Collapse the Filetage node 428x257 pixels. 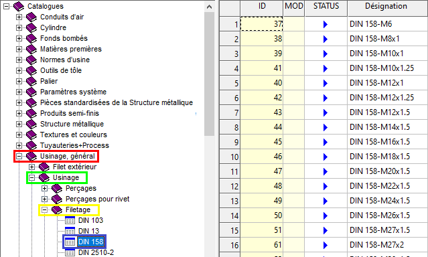pyautogui.click(x=44, y=209)
